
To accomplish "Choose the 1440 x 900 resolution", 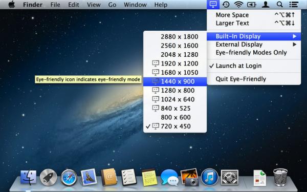I will tap(175, 81).
